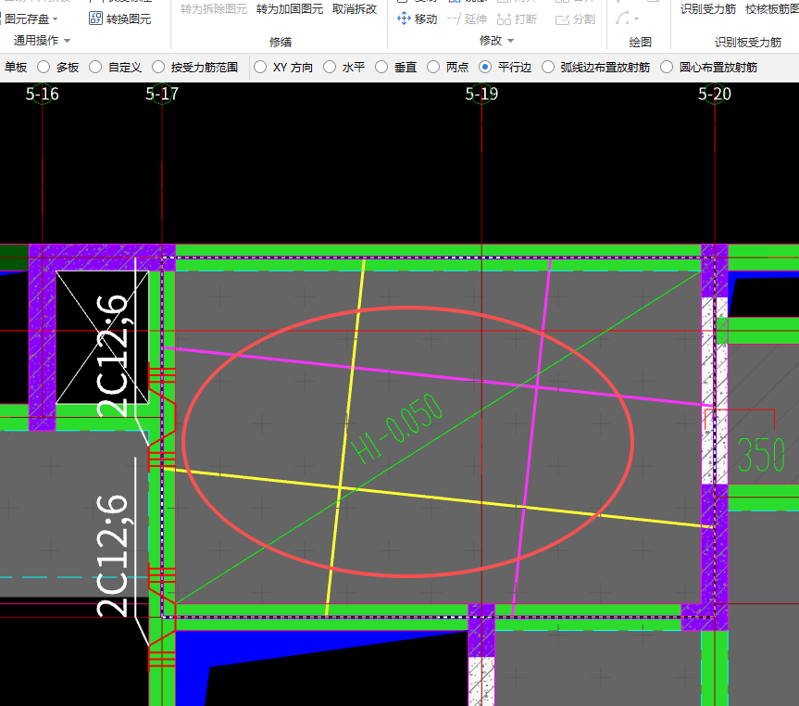Click the green 350 dimension text
Screen dimensions: 799x706
[761, 454]
